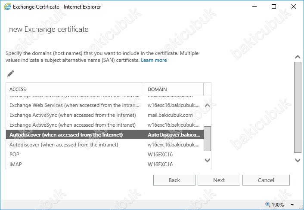Select Autodiscover from the intranet row
304x210 pixels.
(x=105, y=145)
